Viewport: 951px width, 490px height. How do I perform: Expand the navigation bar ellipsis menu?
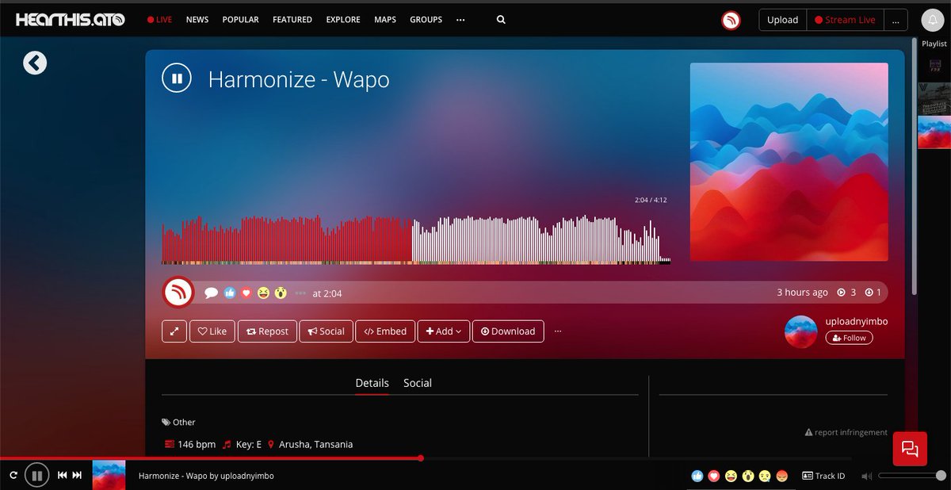(460, 20)
